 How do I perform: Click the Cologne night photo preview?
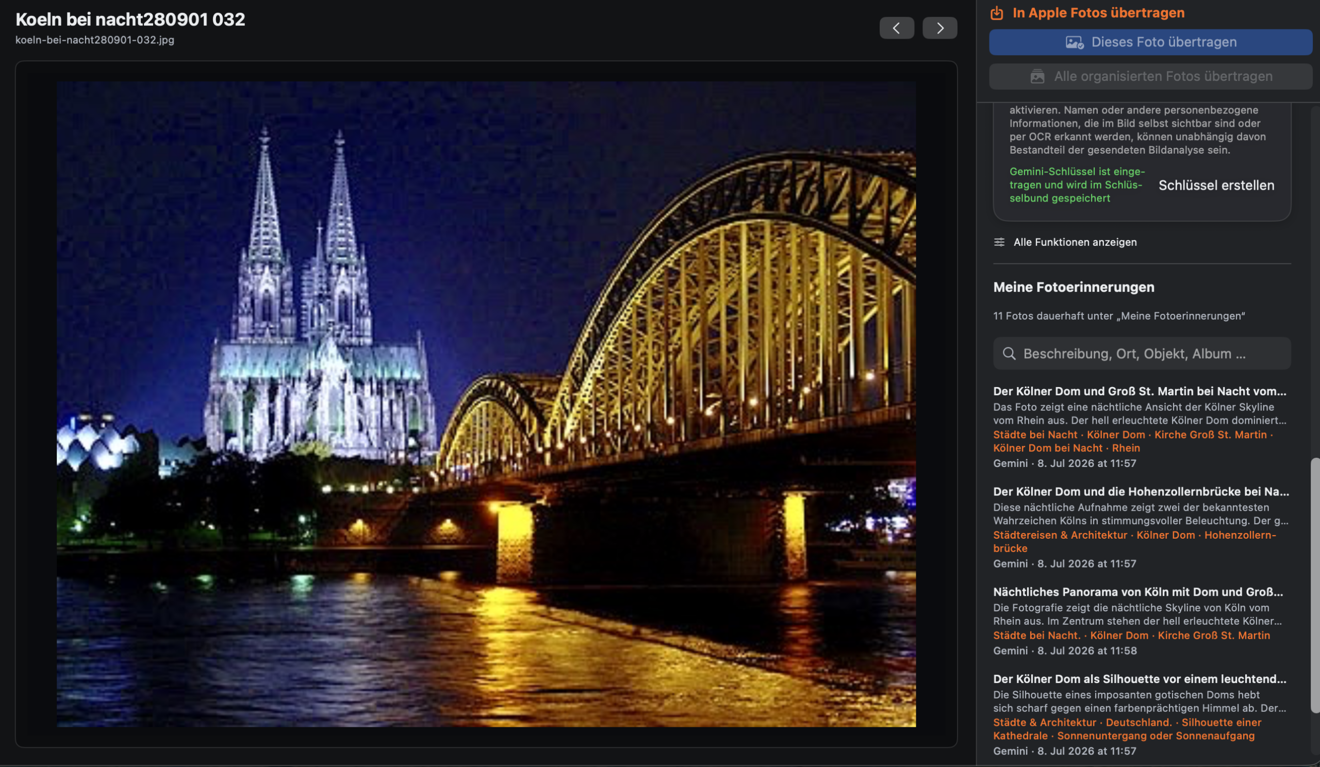coord(486,404)
